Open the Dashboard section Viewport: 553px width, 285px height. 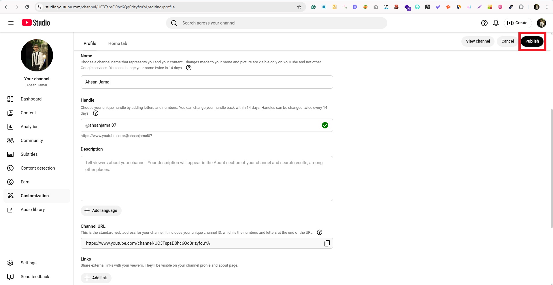(x=31, y=99)
